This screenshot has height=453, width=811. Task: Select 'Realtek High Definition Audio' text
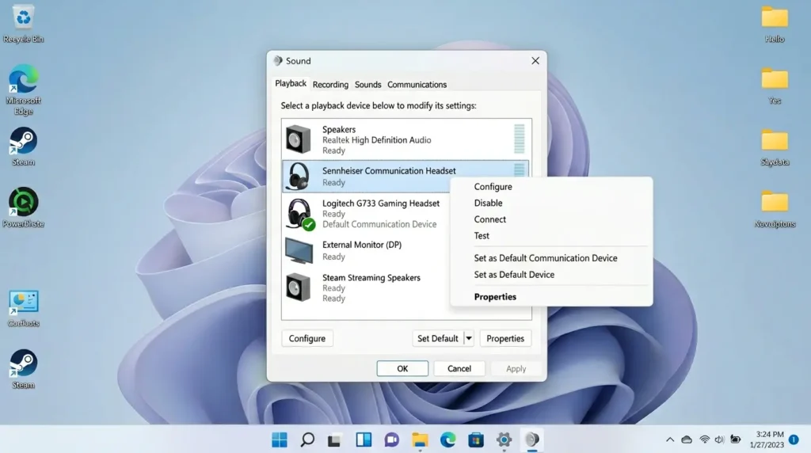pos(376,140)
